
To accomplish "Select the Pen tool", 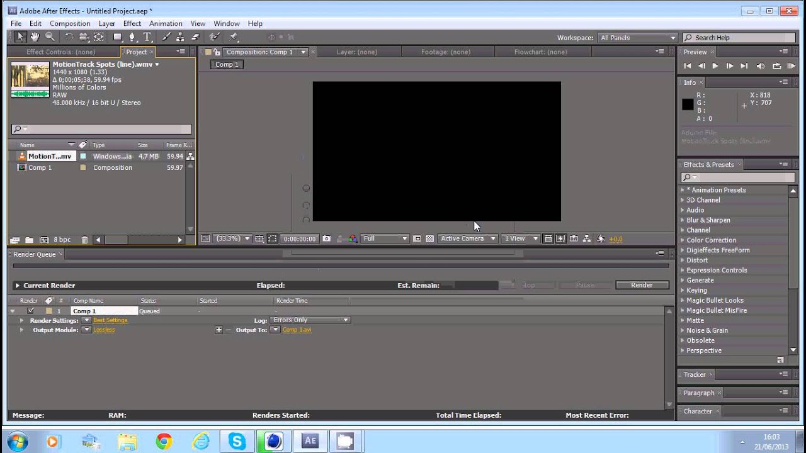I will (x=132, y=37).
